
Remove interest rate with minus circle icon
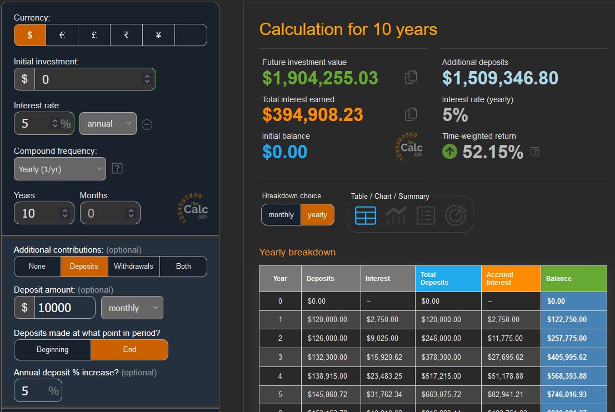pyautogui.click(x=147, y=124)
